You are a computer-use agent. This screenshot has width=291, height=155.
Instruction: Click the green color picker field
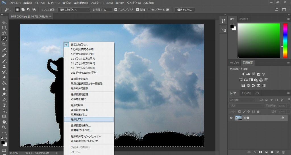point(258,40)
